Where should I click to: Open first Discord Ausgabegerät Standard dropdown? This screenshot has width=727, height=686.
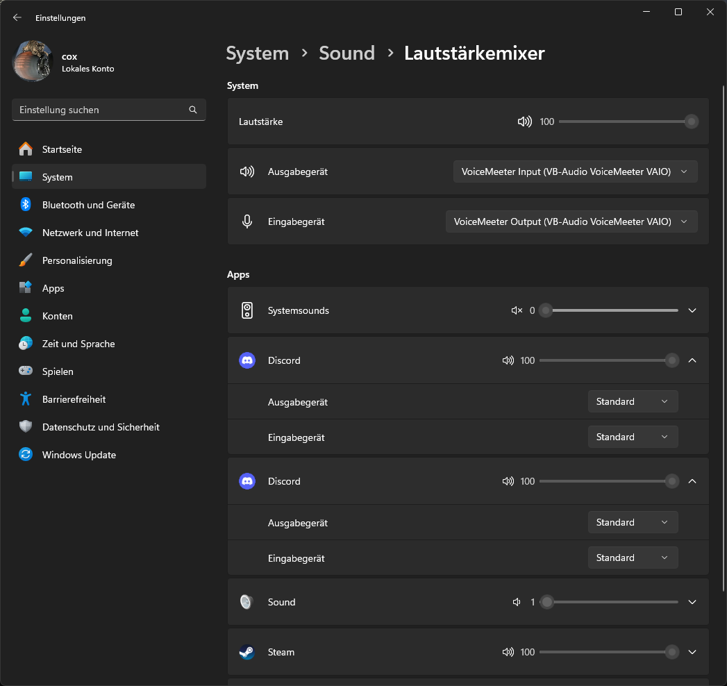coord(633,401)
